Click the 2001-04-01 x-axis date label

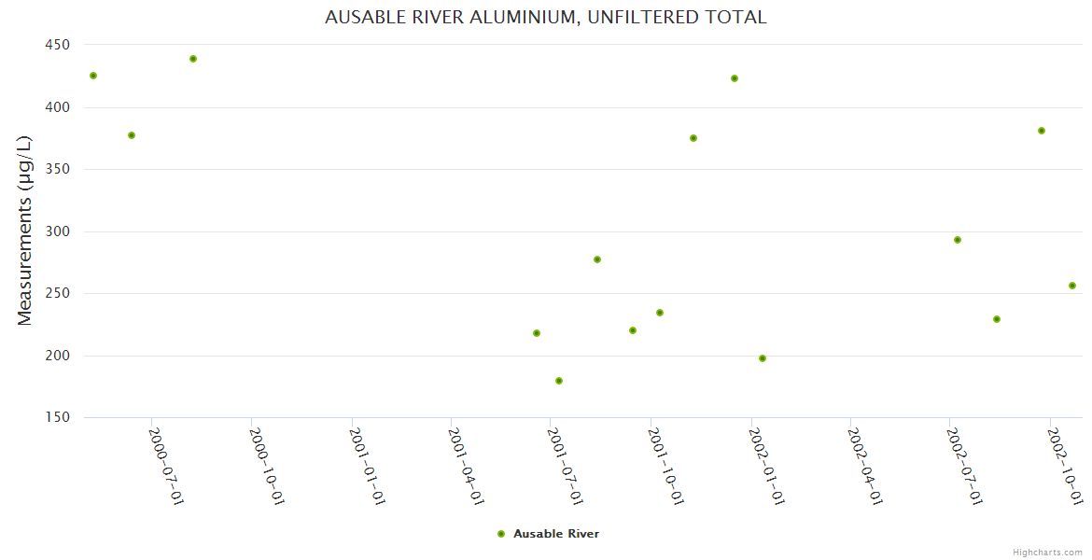(467, 466)
